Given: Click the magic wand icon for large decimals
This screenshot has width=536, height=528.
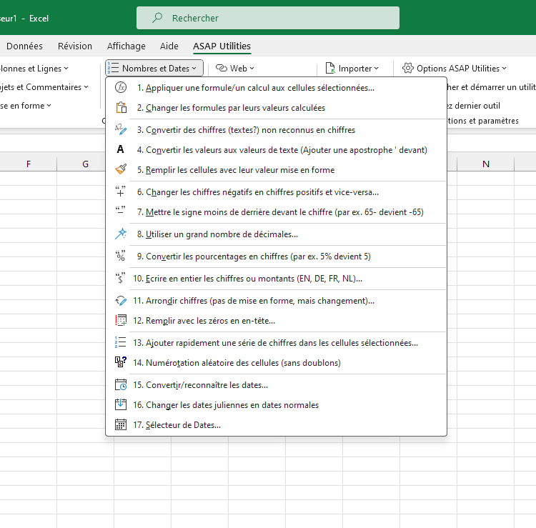Looking at the screenshot, I should pyautogui.click(x=121, y=234).
